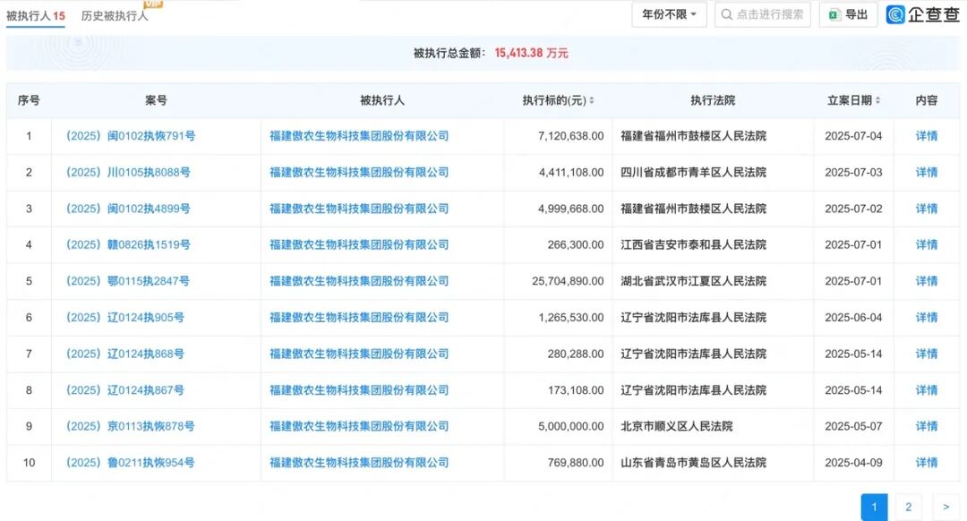Viewport: 967px width, 521px height.
Task: Go to page 2 in pagination
Action: [909, 507]
